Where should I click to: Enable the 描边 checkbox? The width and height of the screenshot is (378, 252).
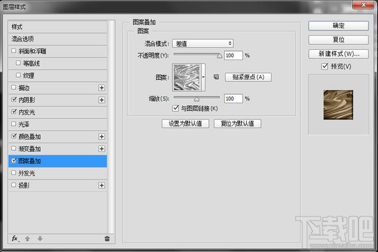(x=14, y=88)
